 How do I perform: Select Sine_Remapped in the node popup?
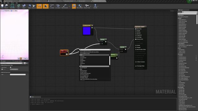pos(84,68)
